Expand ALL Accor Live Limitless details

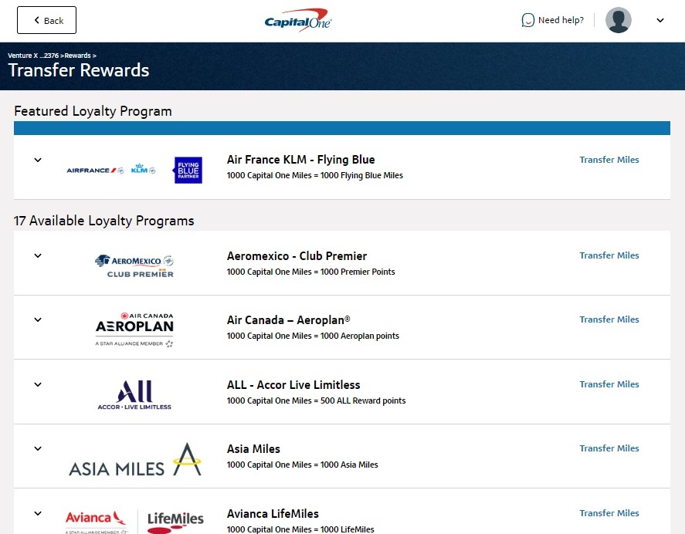38,384
